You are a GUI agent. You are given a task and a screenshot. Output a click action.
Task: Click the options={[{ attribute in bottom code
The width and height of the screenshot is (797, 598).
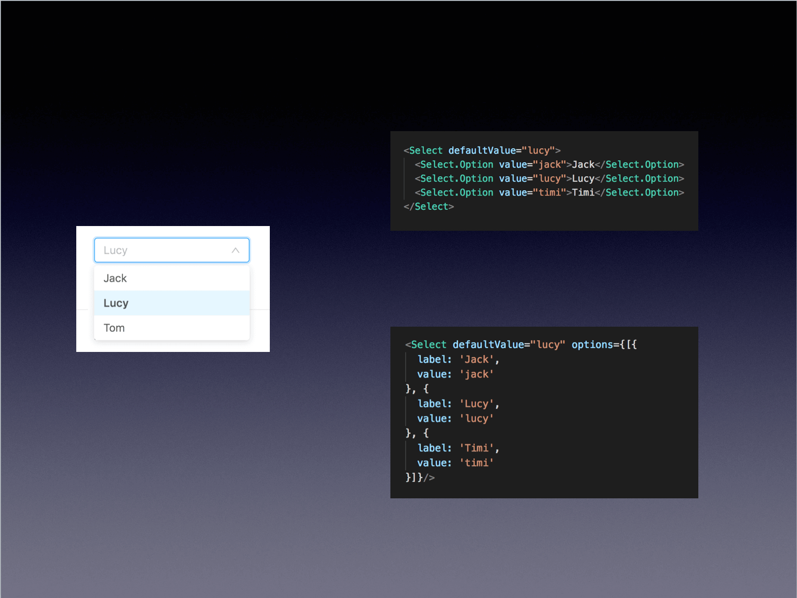coord(604,345)
